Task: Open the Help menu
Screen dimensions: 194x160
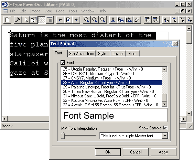Action: point(102,11)
